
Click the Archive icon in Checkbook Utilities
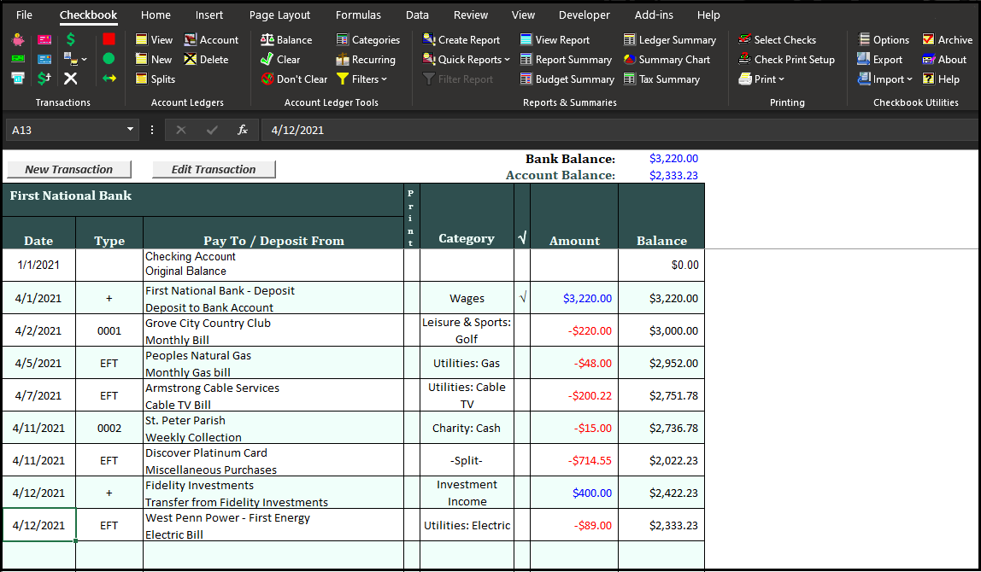click(947, 39)
